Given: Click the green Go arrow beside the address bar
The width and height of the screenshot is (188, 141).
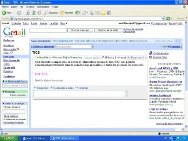Looking at the screenshot, I should click(168, 19).
